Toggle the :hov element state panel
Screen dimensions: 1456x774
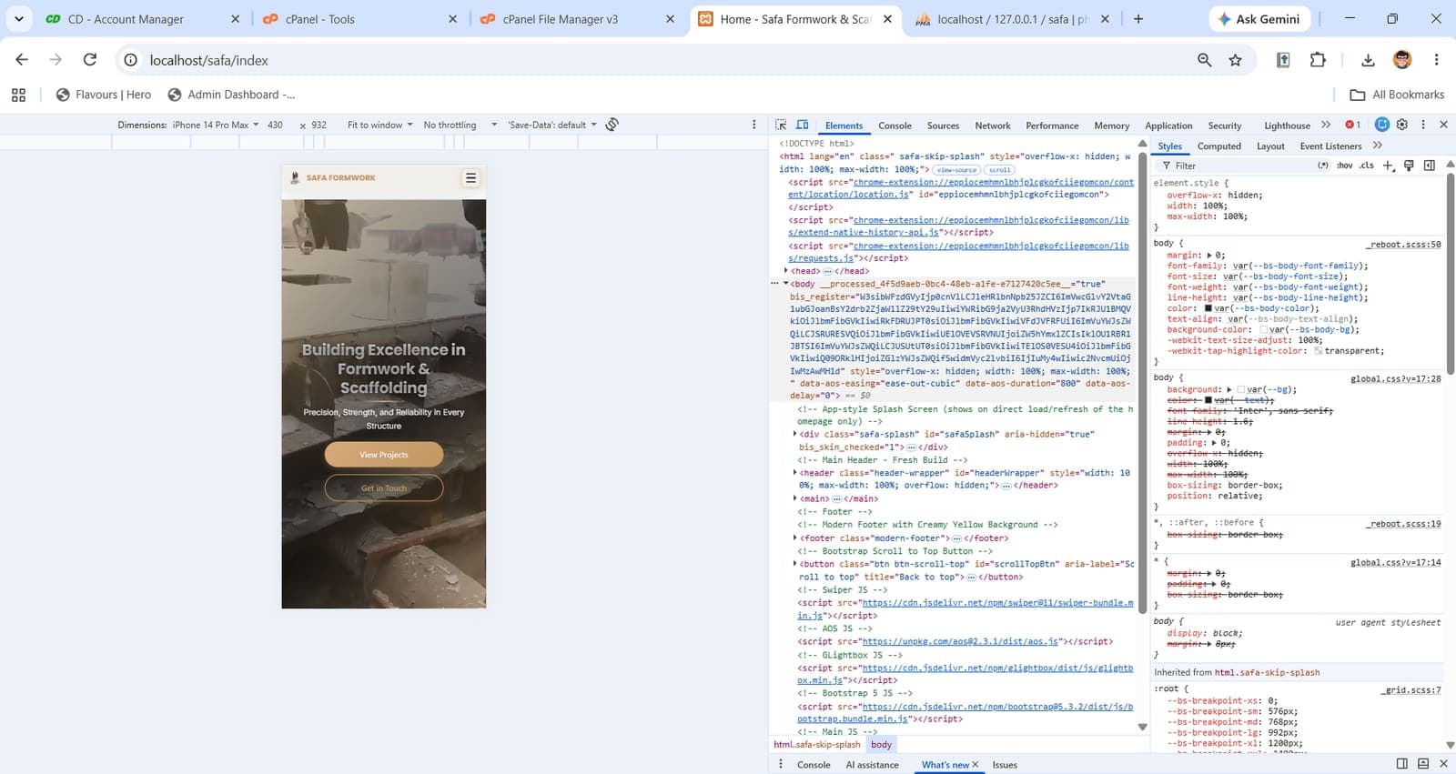click(x=1344, y=166)
